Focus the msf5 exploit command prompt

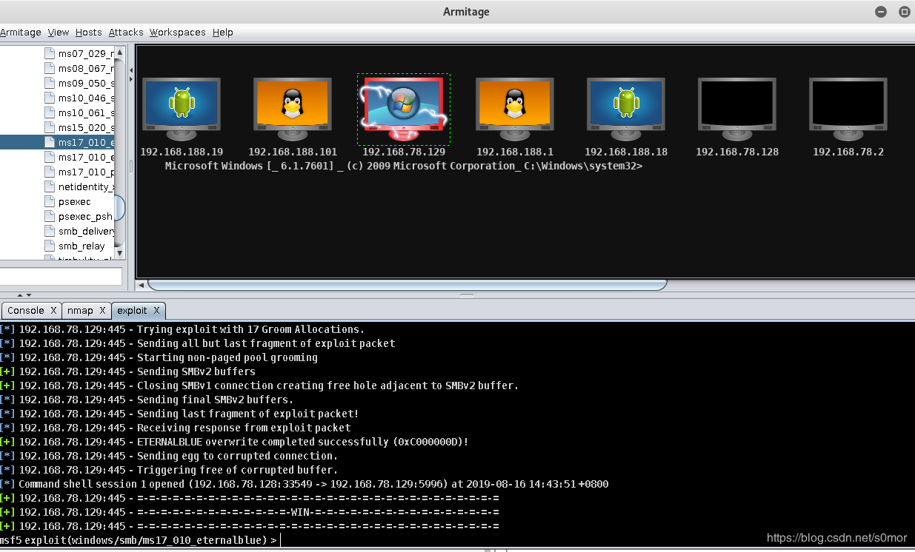[x=457, y=540]
